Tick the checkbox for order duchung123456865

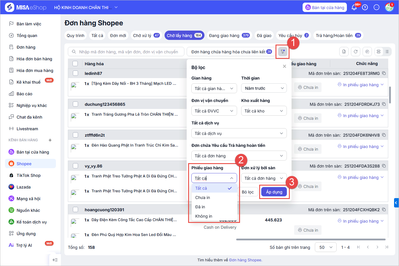coord(75,104)
